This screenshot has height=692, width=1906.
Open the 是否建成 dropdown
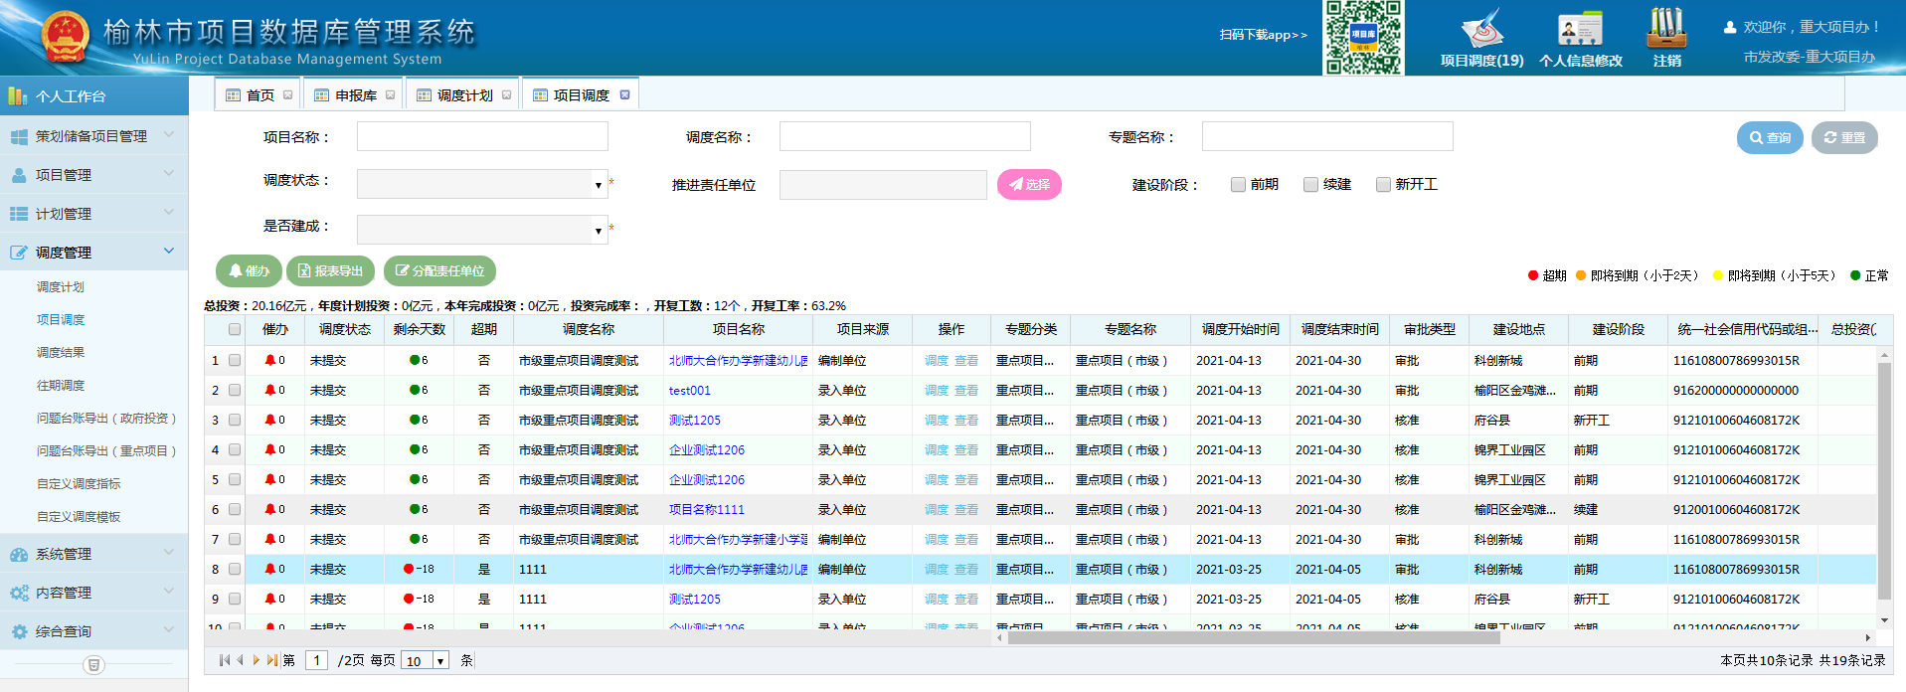pos(598,231)
